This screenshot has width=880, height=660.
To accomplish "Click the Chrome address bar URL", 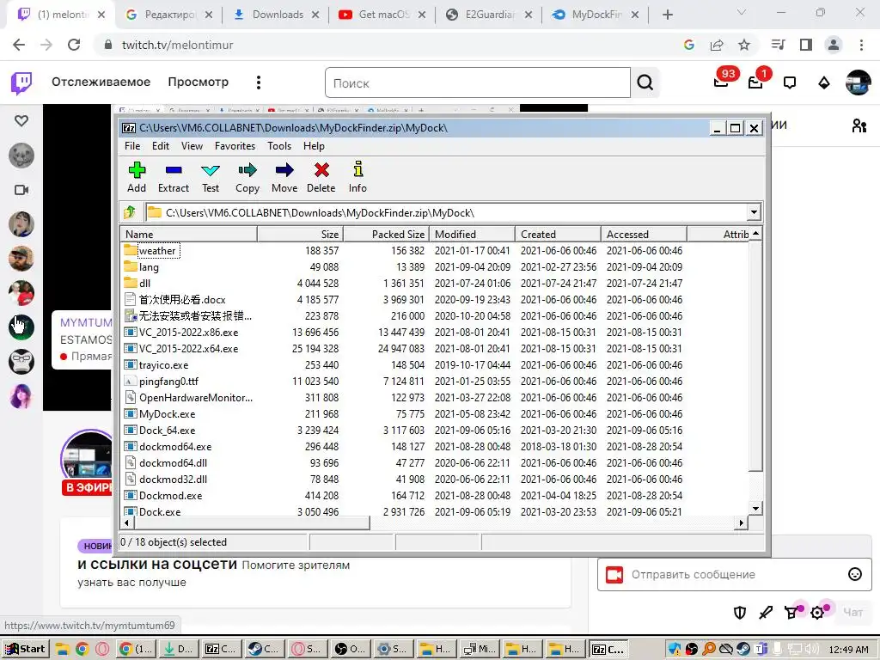I will 177,45.
